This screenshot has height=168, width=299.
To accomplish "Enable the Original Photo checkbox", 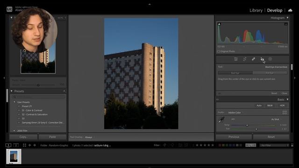I will (x=219, y=51).
